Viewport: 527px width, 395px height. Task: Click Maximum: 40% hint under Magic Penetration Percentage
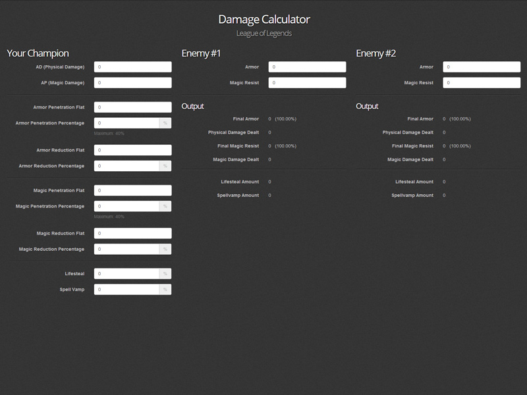109,217
